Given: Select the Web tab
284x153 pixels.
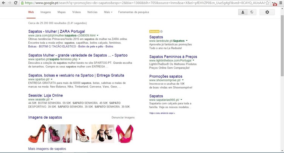Looking at the screenshot, I should click(x=31, y=12).
